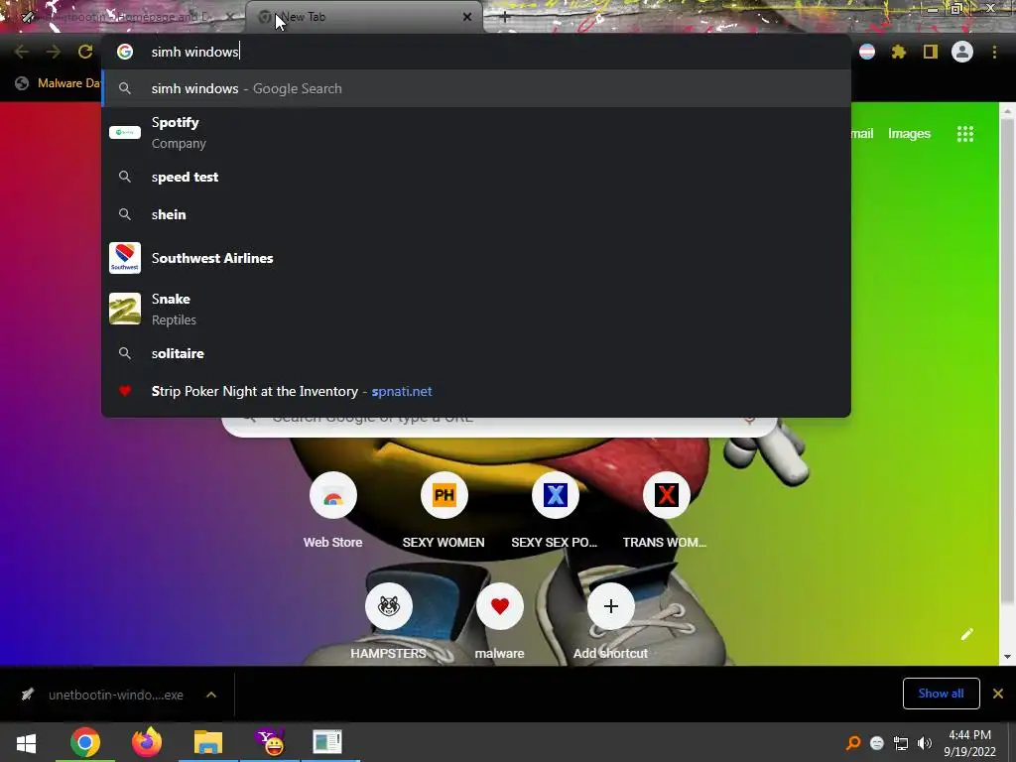Choose the 'solitaire' suggestion
The image size is (1016, 762).
476,353
